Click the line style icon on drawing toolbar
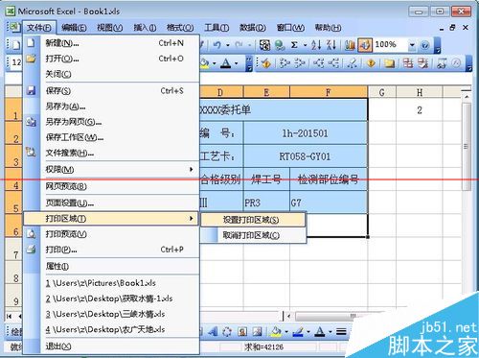This screenshot has width=479, height=358. pyautogui.click(x=341, y=332)
